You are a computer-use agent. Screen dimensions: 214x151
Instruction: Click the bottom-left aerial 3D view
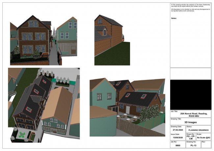tap(43, 105)
